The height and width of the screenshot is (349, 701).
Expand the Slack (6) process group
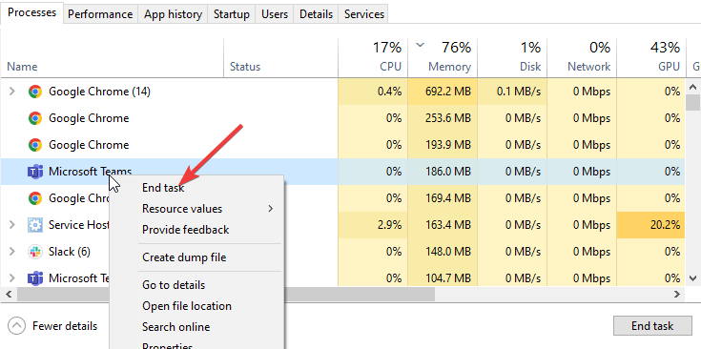tap(12, 252)
